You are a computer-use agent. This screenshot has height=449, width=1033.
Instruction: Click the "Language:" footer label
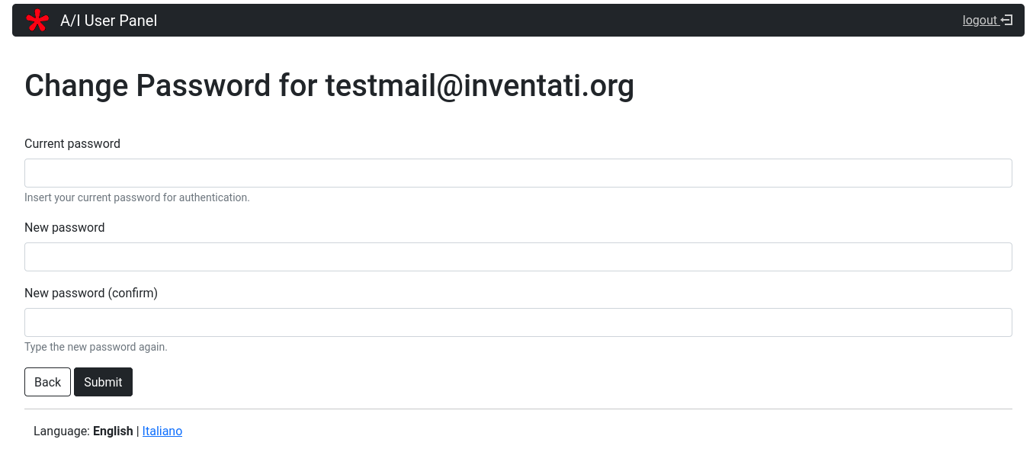pyautogui.click(x=62, y=431)
